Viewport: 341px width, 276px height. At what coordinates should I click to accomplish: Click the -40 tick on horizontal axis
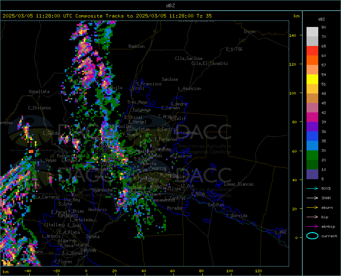point(28,271)
